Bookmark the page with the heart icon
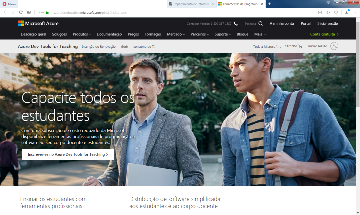 pos(336,12)
